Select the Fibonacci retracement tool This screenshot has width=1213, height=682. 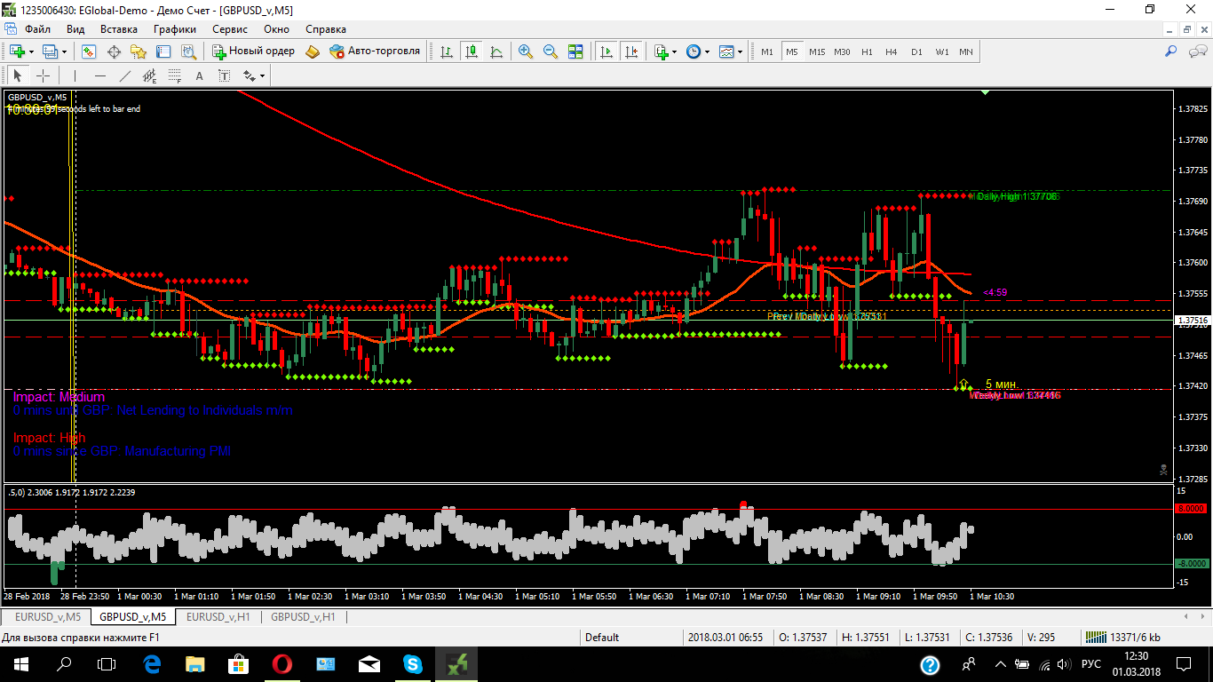(174, 75)
